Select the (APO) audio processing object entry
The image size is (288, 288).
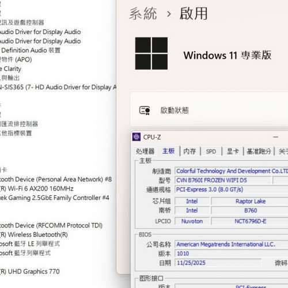(16, 59)
